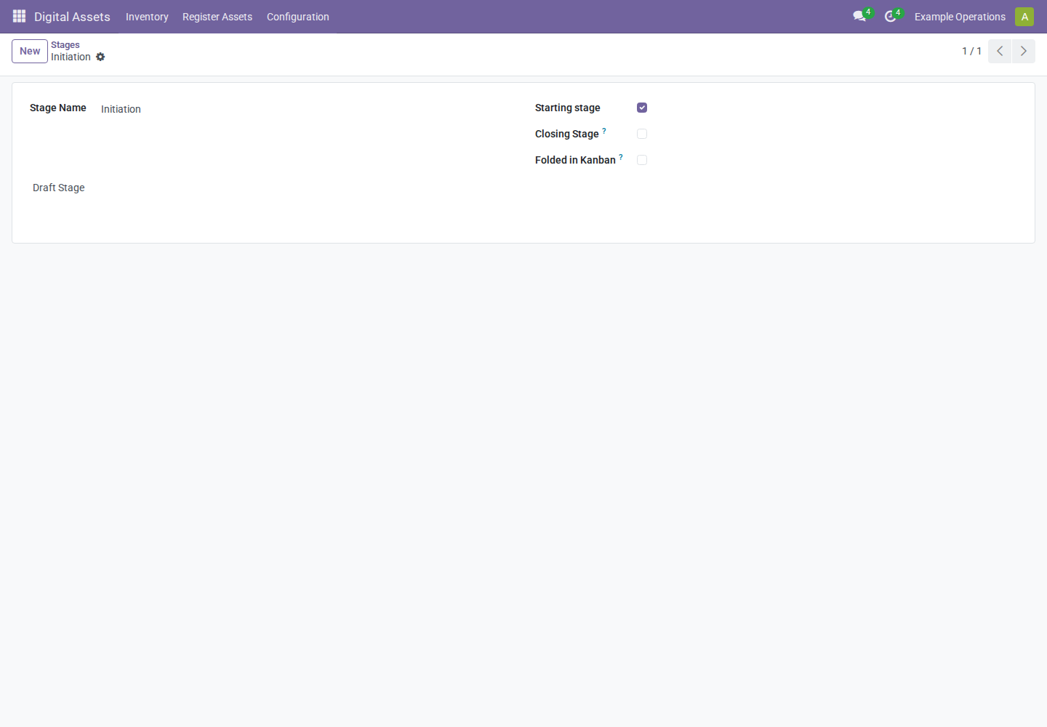Create a New stage record
This screenshot has height=727, width=1047.
[x=30, y=51]
